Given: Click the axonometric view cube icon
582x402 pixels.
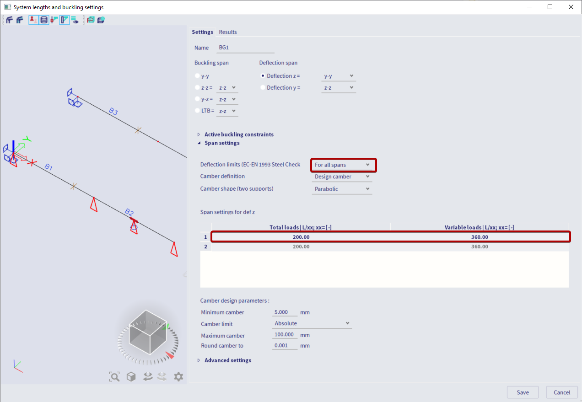Looking at the screenshot, I should [131, 376].
